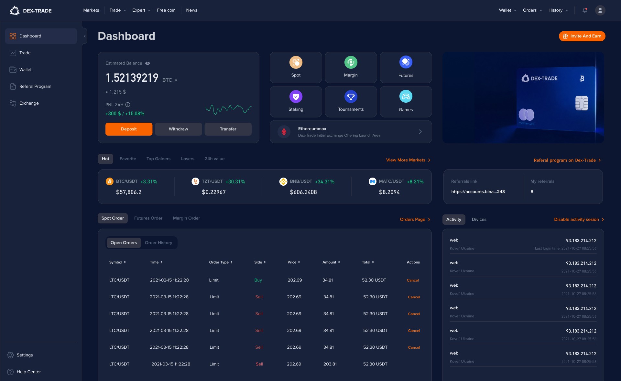Select the Futures Order tab
The height and width of the screenshot is (381, 621).
(x=148, y=218)
